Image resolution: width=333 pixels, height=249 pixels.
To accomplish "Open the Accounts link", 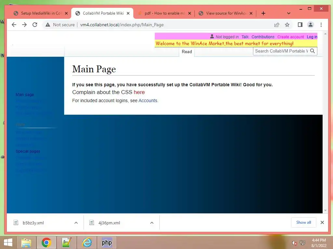I will pos(148,101).
